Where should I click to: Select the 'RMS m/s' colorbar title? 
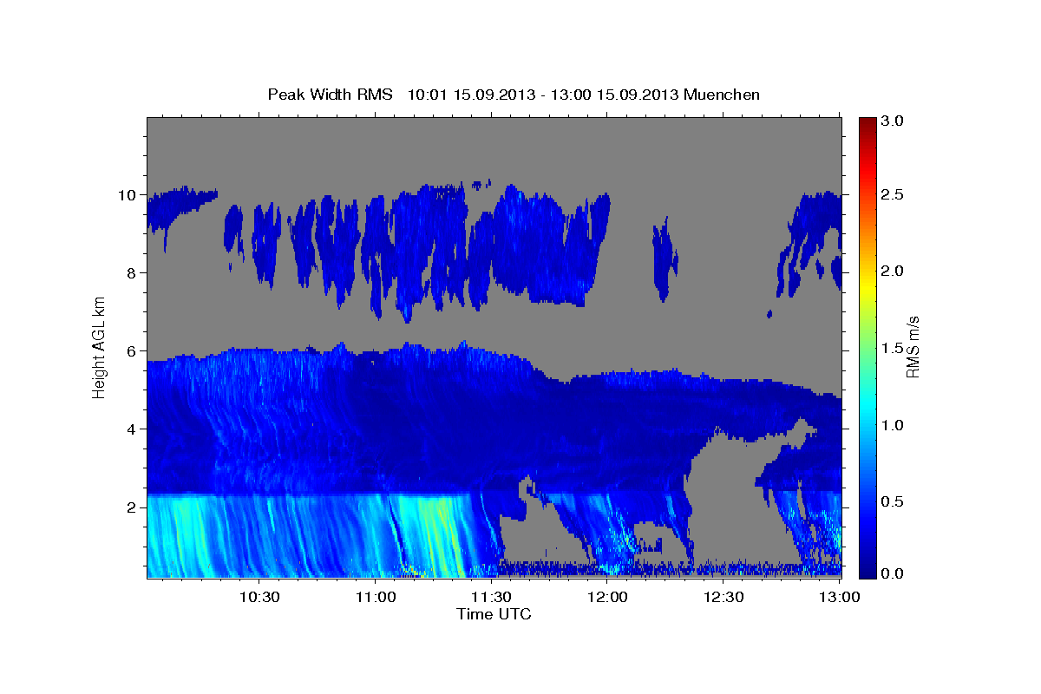(x=913, y=347)
